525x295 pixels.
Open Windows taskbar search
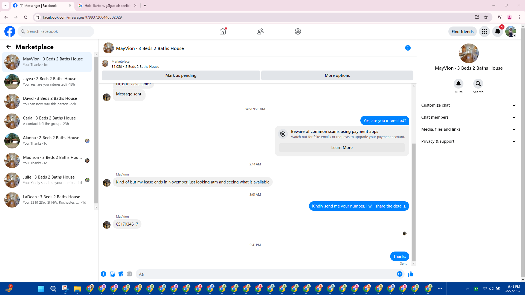click(x=53, y=289)
